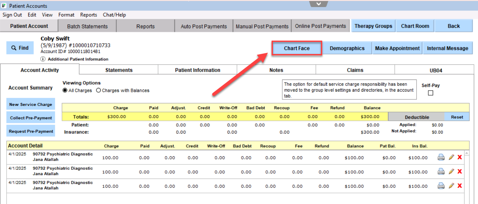Select All Charges radio button
Viewport: 478px width, 204px height.
tap(65, 91)
